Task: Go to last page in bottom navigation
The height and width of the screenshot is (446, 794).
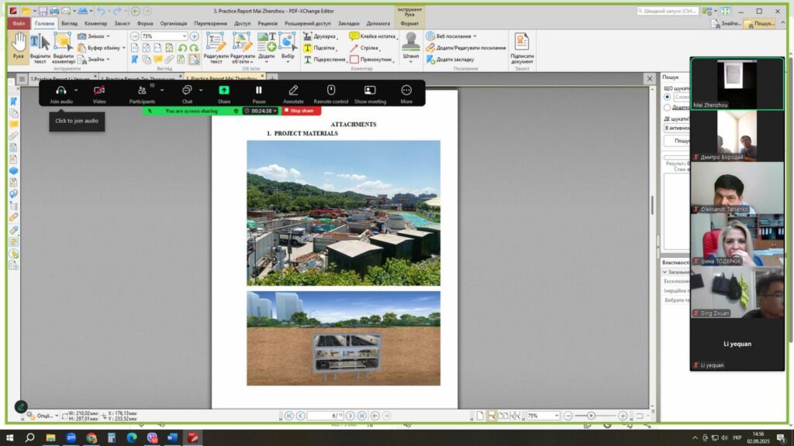Action: click(x=361, y=416)
